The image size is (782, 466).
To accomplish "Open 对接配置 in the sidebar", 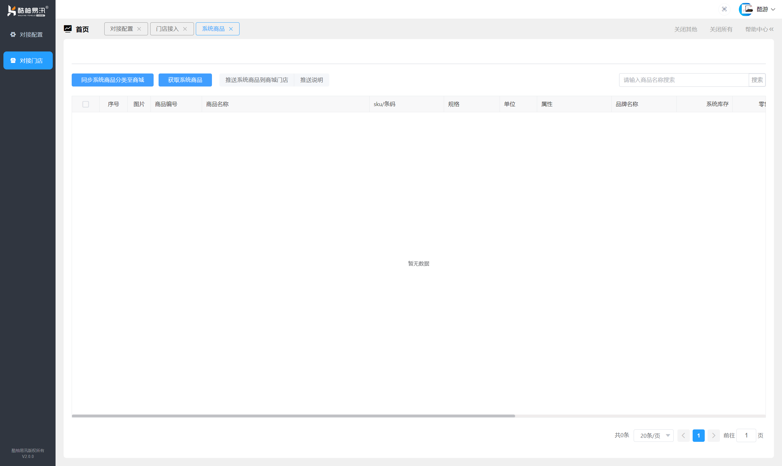I will [x=28, y=34].
